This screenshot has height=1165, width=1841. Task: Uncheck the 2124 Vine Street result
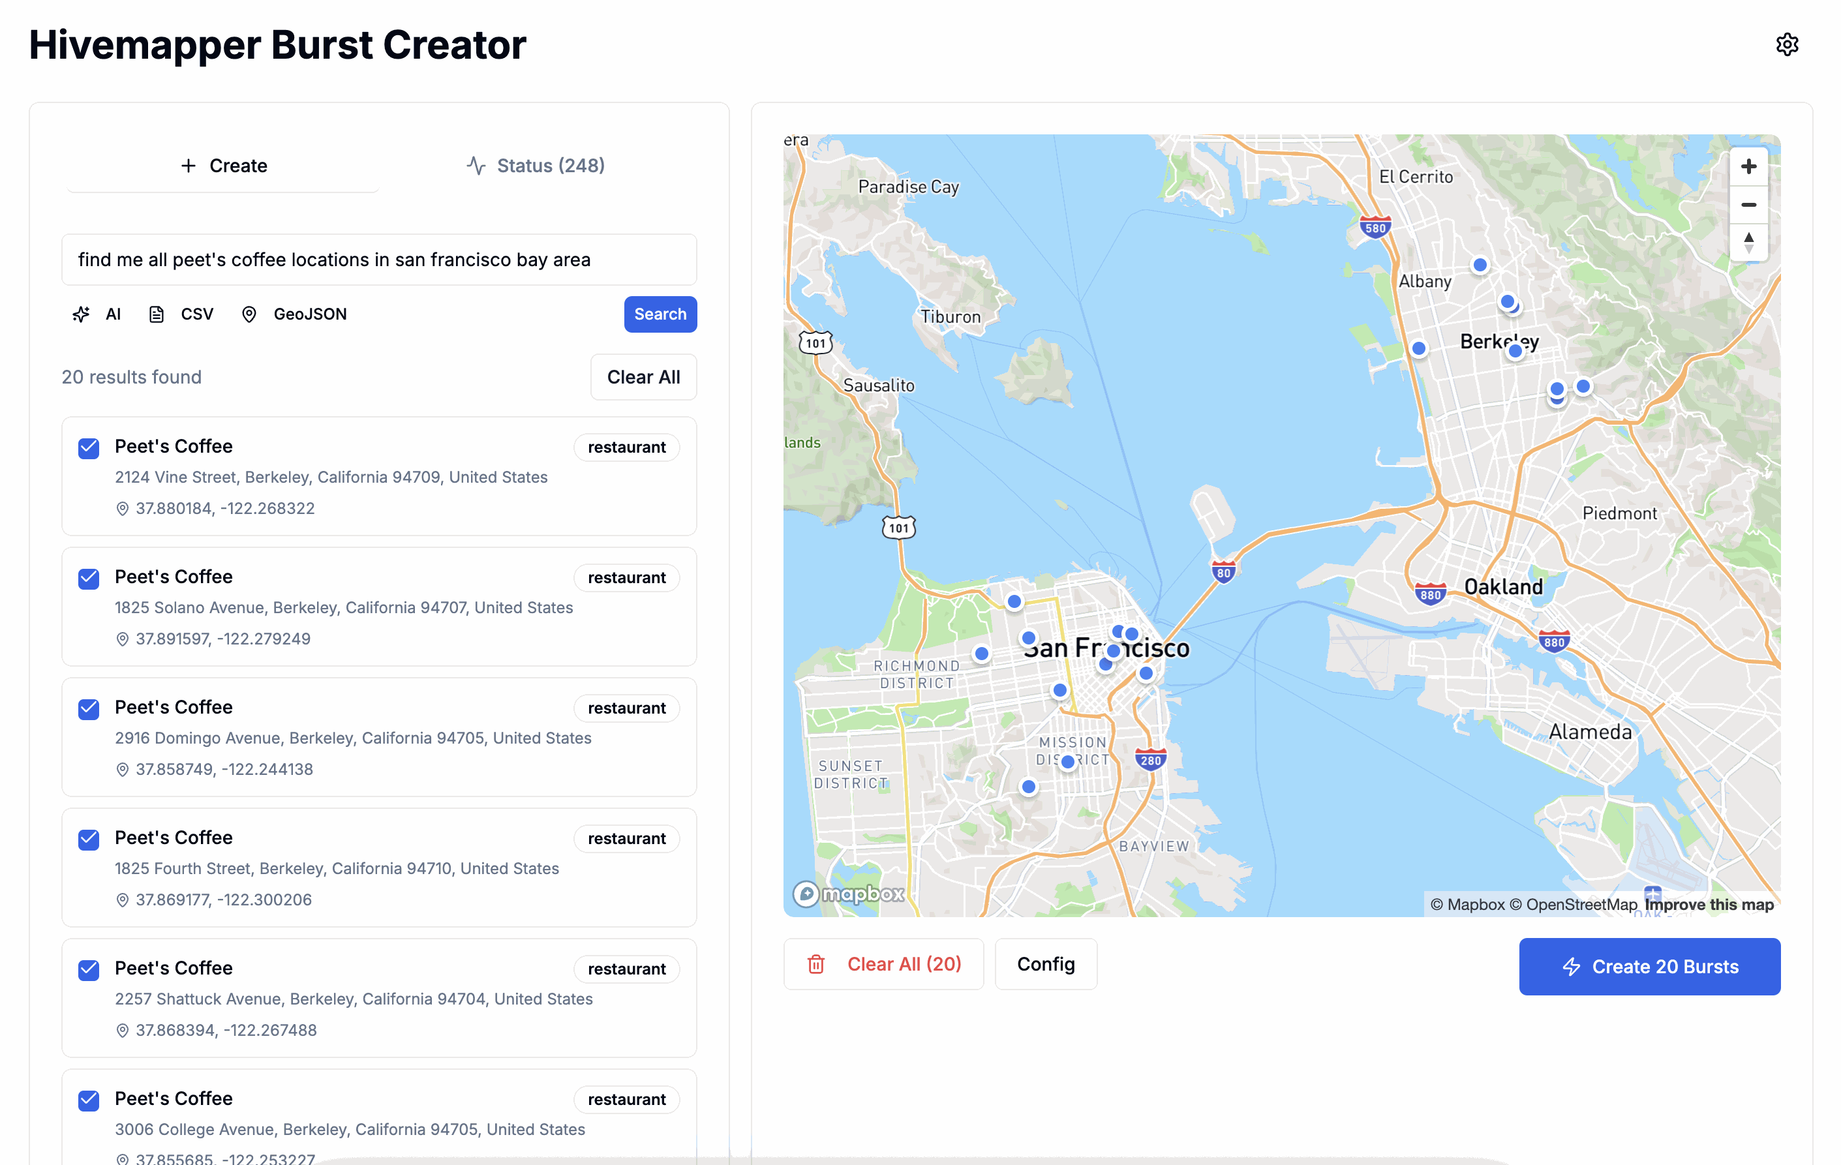click(x=89, y=448)
